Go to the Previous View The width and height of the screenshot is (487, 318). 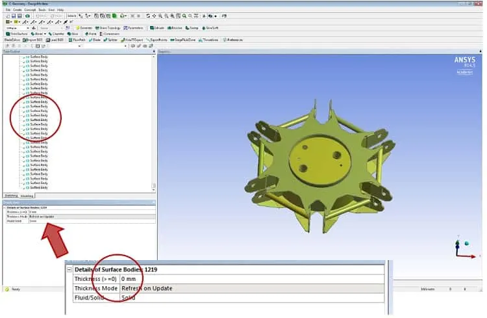tap(184, 16)
